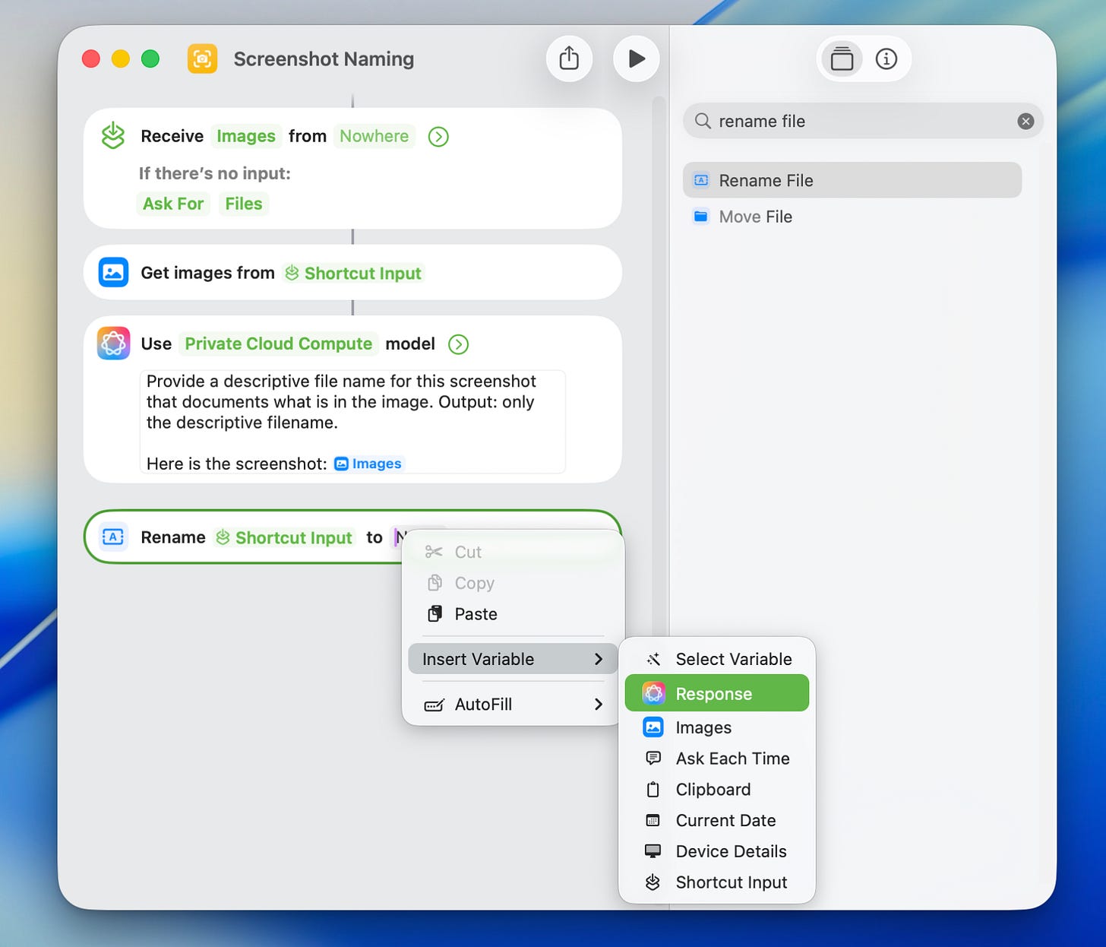
Task: Click the Current Date calendar icon
Action: click(653, 820)
